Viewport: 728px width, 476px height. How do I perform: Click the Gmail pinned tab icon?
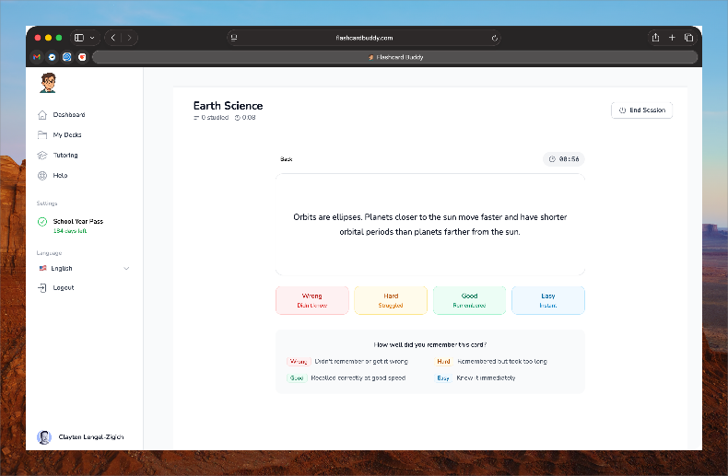tap(37, 57)
